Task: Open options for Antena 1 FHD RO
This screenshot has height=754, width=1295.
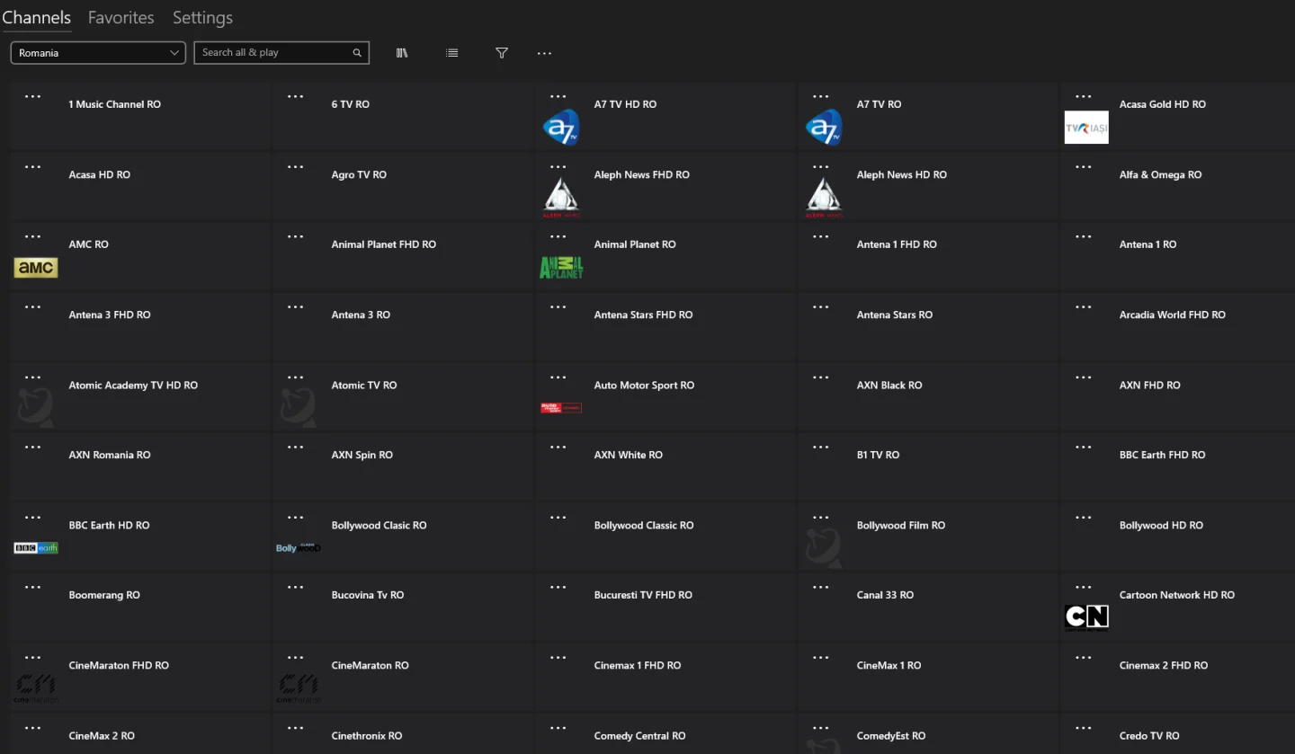Action: click(820, 237)
